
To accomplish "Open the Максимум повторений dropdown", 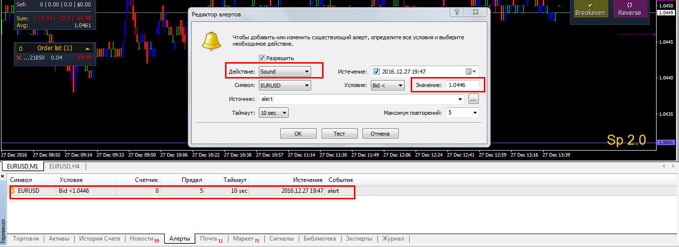I will 462,113.
